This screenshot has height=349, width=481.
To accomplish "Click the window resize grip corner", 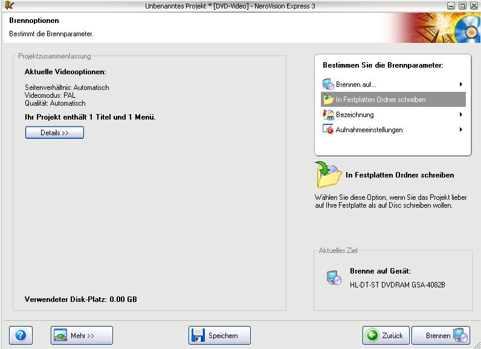I will click(477, 345).
